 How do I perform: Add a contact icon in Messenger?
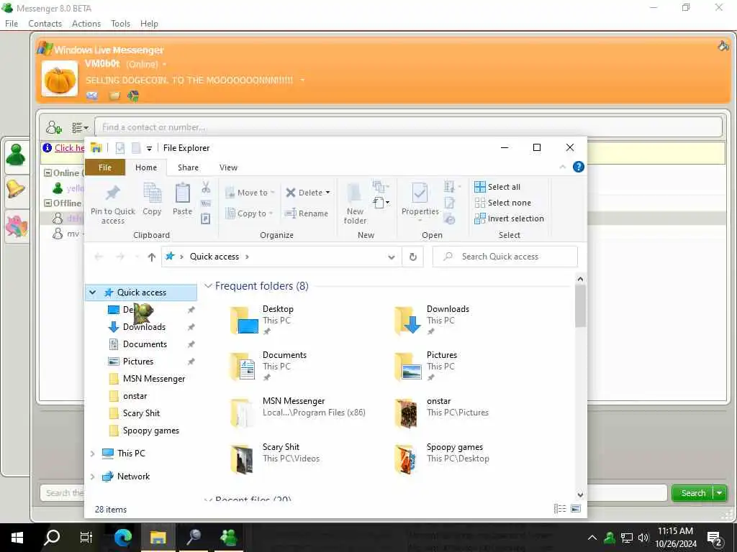pos(53,127)
